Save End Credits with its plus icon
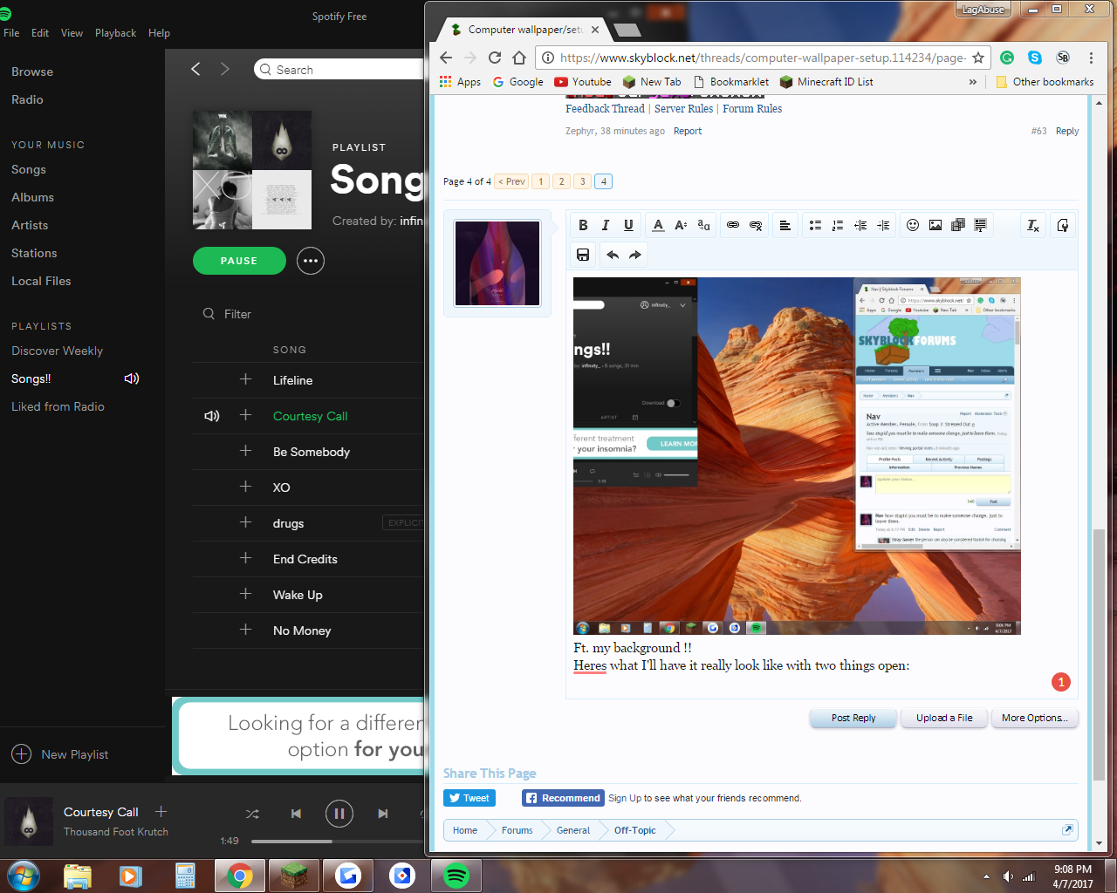 (x=245, y=558)
